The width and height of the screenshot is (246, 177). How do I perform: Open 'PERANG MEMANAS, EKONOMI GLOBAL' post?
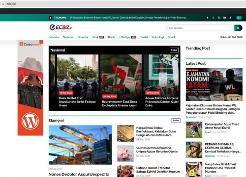click(223, 148)
